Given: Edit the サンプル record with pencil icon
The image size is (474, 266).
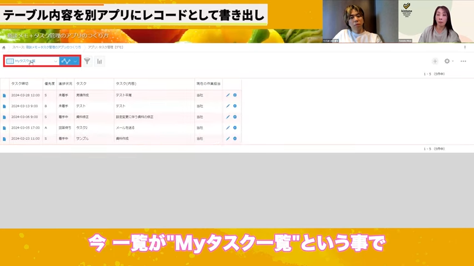Looking at the screenshot, I should click(x=228, y=139).
